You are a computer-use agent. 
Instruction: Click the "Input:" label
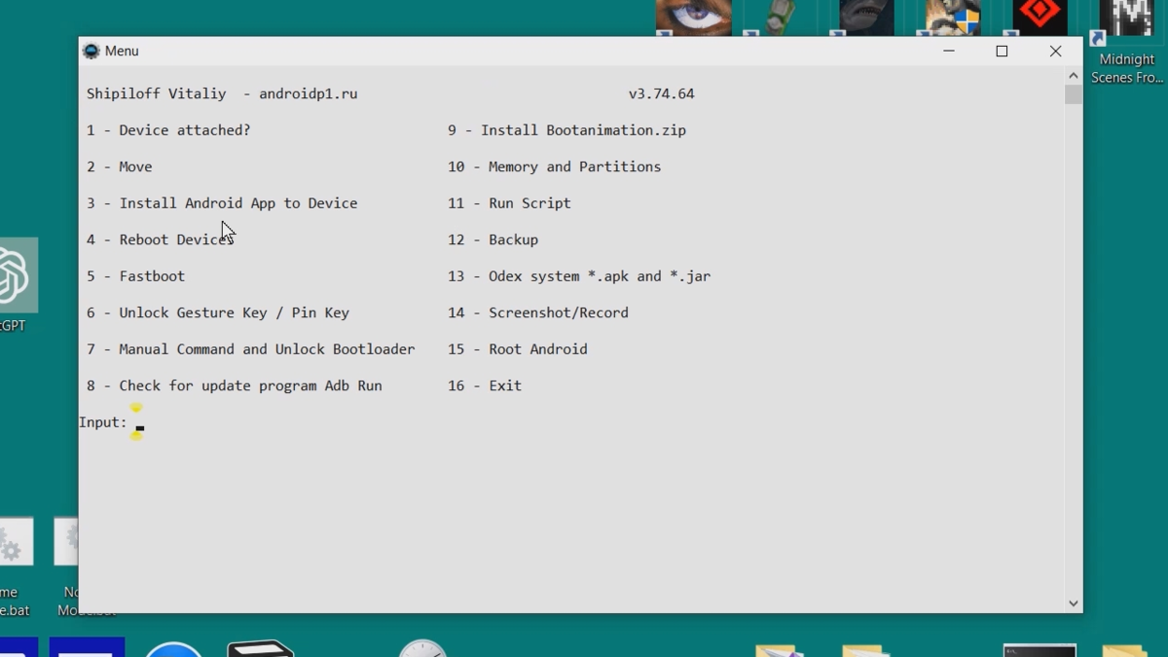click(103, 422)
